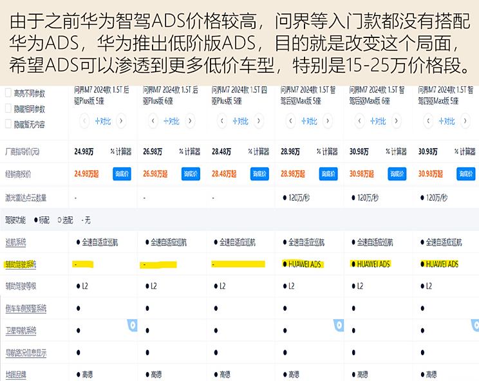Viewport: 479px width, 381px height.
Task: Click right arrow under 28.98万 智驾后驱Max 5座
Action: 328,121
